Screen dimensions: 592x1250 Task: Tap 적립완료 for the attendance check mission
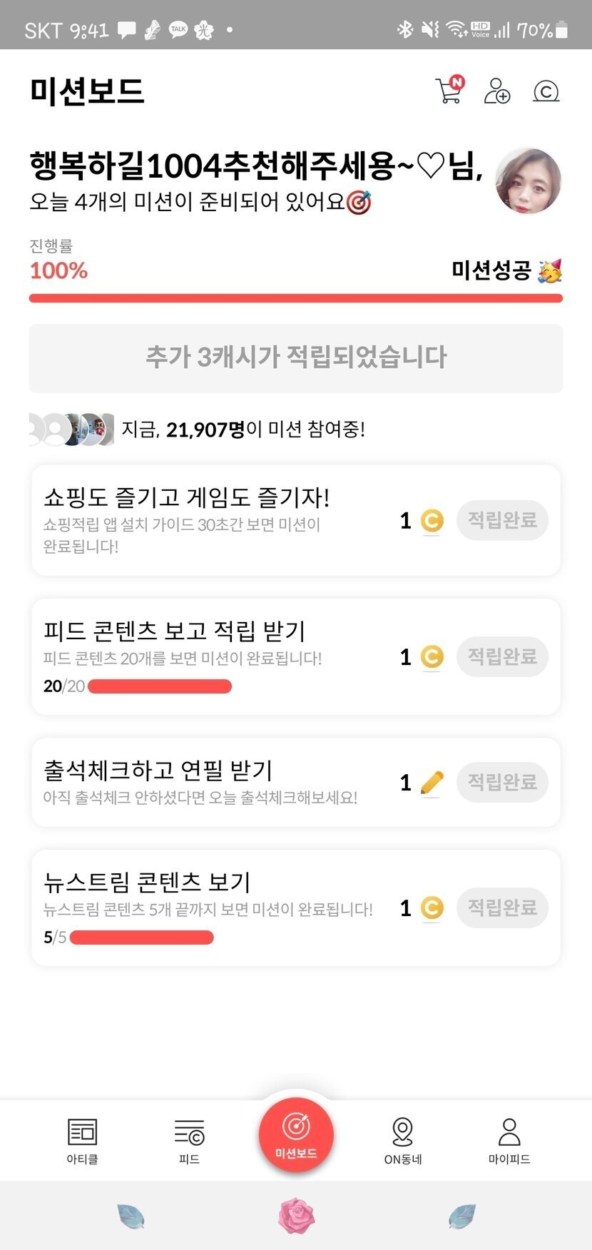point(502,782)
